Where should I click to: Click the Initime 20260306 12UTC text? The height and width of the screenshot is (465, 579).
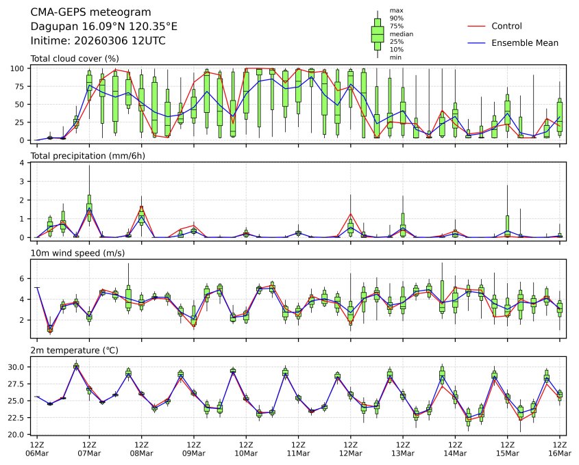[98, 41]
